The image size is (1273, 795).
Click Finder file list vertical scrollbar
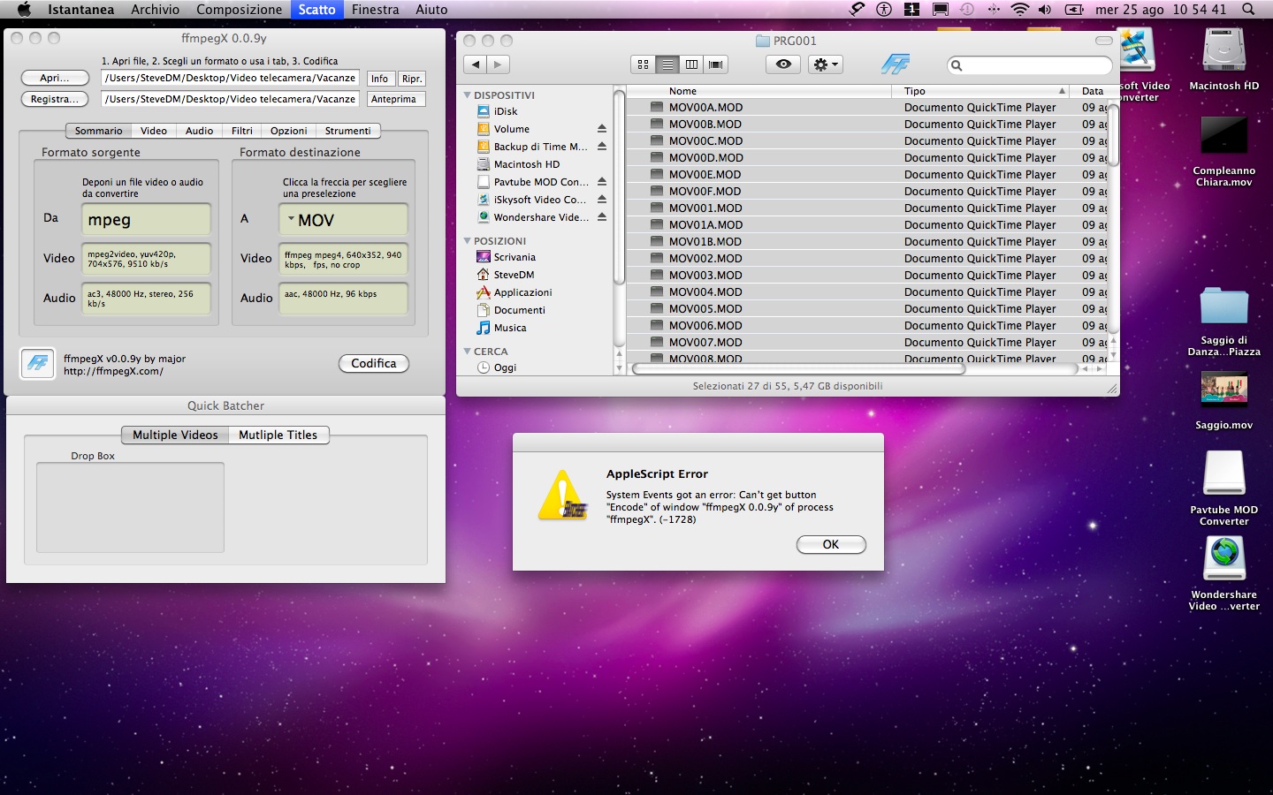pos(1114,136)
